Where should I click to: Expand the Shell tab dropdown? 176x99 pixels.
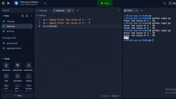tap(133, 10)
